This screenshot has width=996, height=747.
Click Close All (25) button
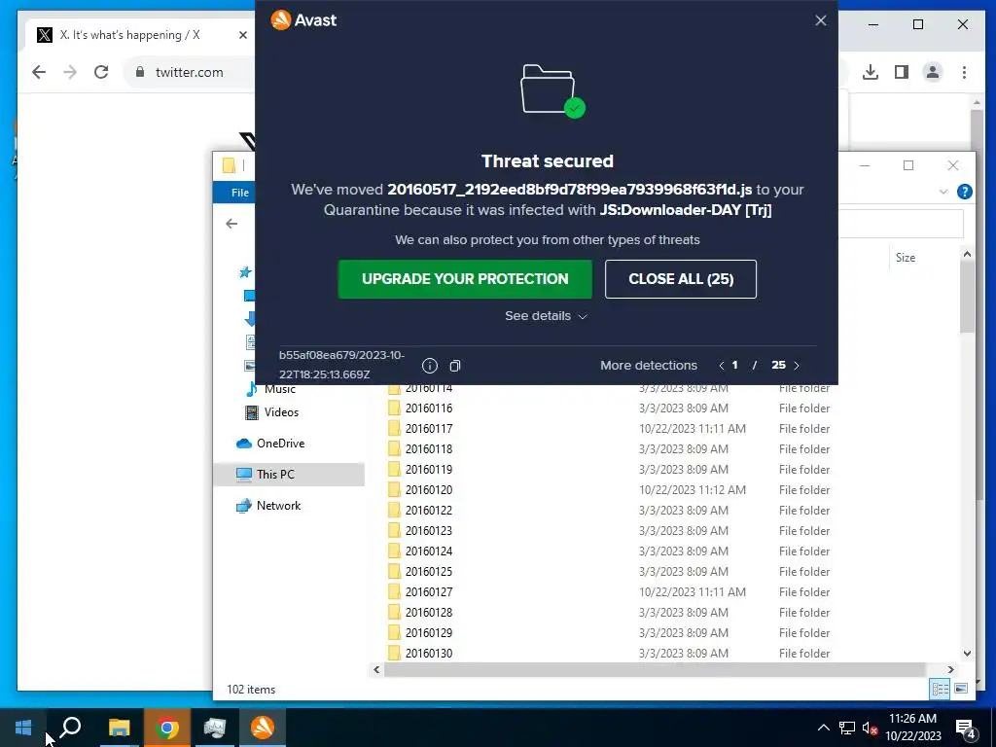[x=680, y=279]
